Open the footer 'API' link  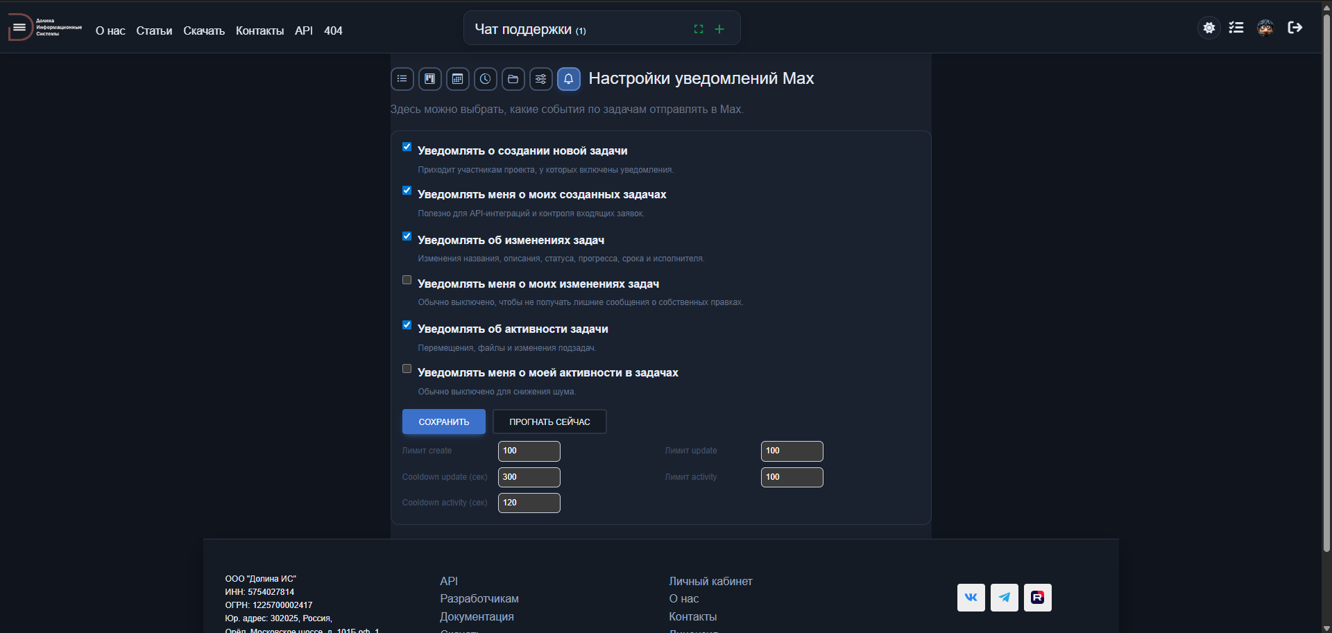(449, 581)
